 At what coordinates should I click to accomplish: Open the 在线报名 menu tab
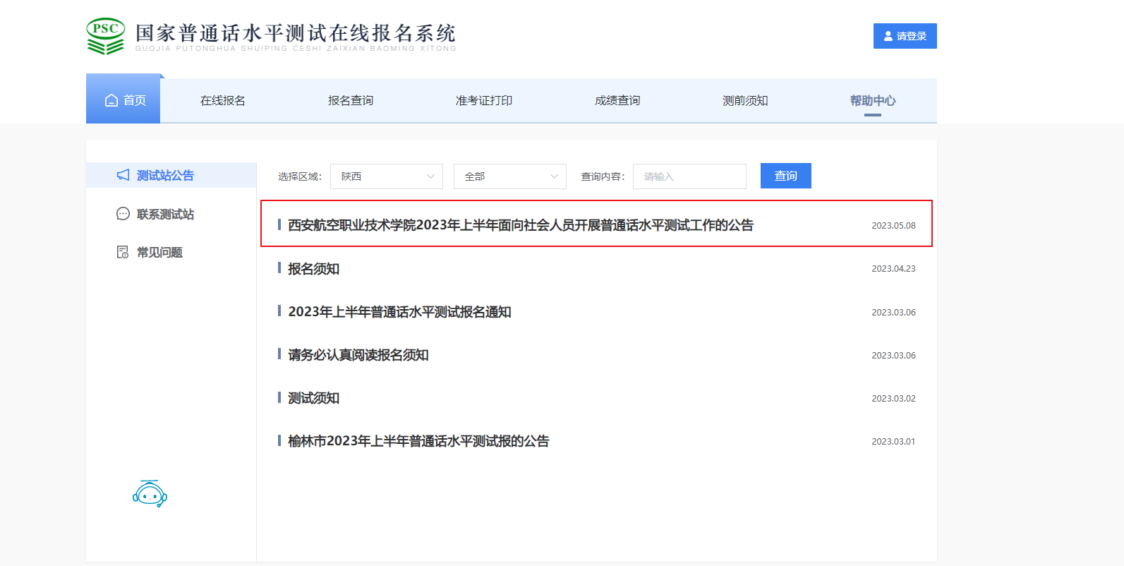click(x=222, y=101)
